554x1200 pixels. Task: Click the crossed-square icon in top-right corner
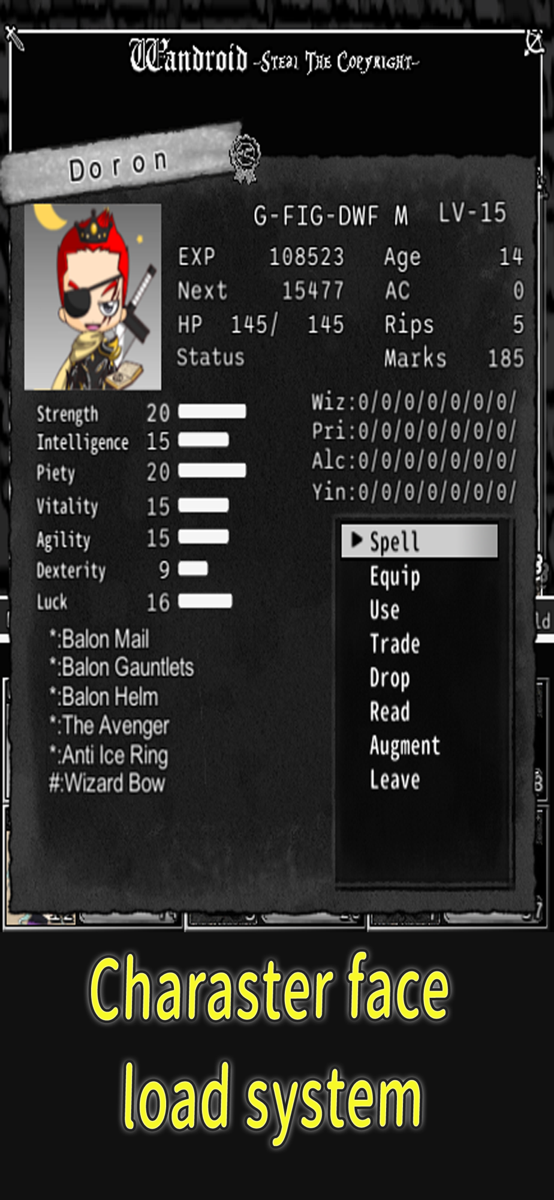pyautogui.click(x=534, y=43)
